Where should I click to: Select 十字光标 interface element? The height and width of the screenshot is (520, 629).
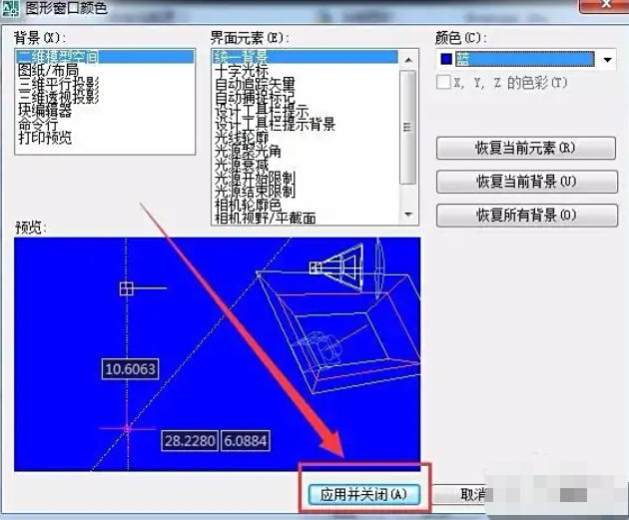point(242,71)
